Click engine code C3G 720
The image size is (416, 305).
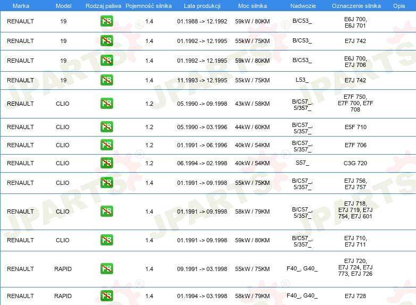click(355, 163)
